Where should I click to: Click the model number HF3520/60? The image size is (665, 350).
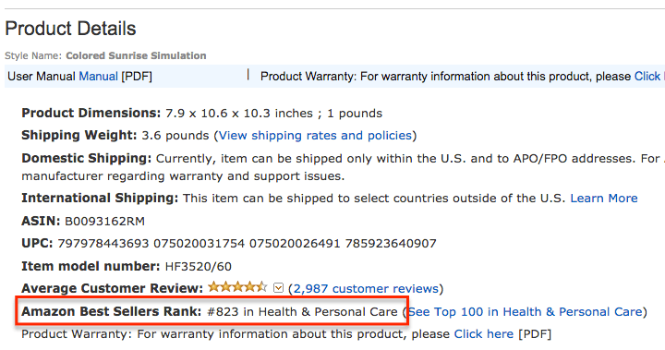(x=198, y=266)
